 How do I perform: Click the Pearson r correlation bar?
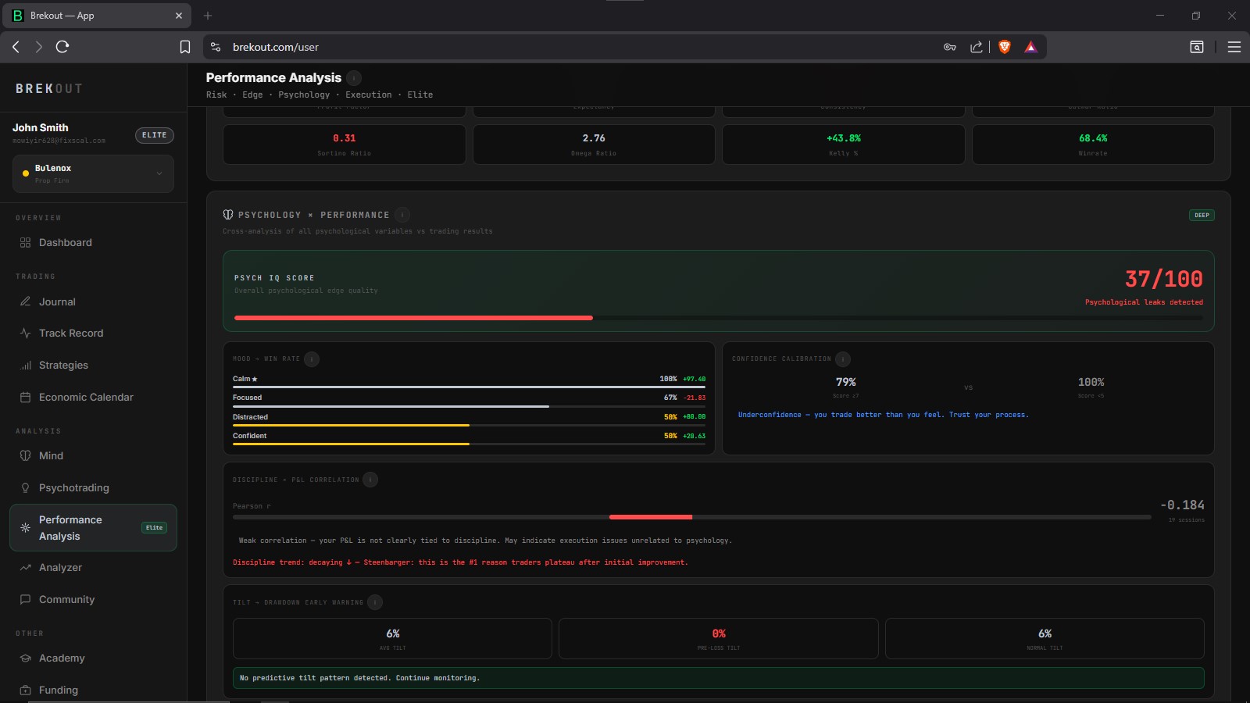coord(691,517)
